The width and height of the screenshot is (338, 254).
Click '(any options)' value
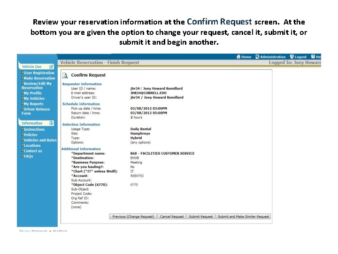coord(140,143)
